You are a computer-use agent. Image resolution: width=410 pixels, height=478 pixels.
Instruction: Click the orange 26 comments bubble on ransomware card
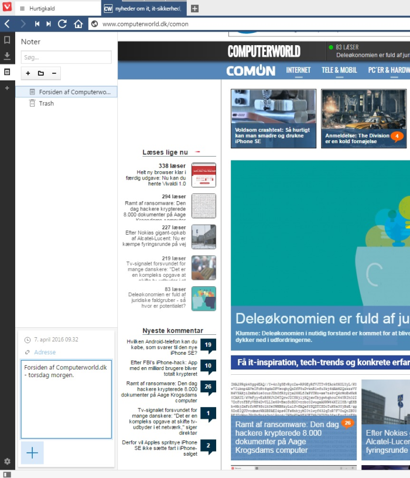(x=348, y=423)
